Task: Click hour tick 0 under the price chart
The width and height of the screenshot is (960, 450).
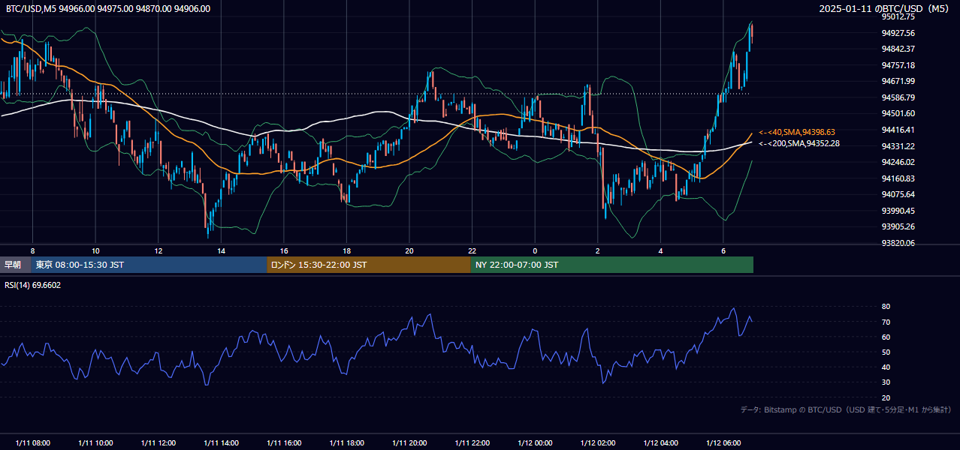Action: pyautogui.click(x=535, y=250)
